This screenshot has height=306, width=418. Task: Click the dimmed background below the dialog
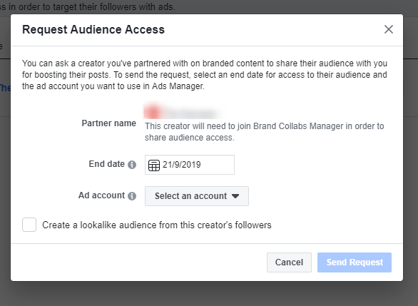(x=209, y=294)
